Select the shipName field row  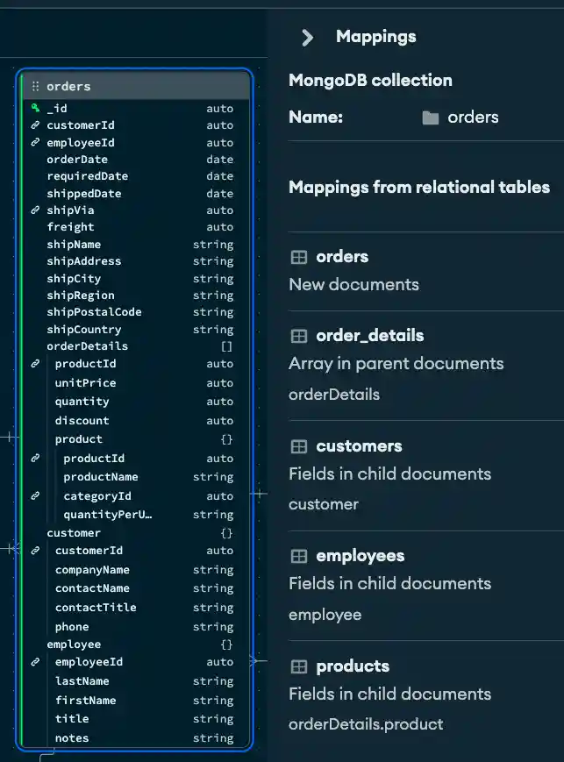coord(136,245)
